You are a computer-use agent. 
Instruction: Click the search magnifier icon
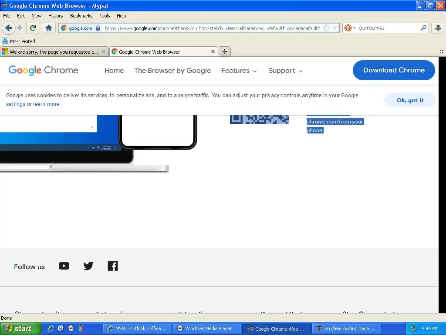(x=423, y=27)
